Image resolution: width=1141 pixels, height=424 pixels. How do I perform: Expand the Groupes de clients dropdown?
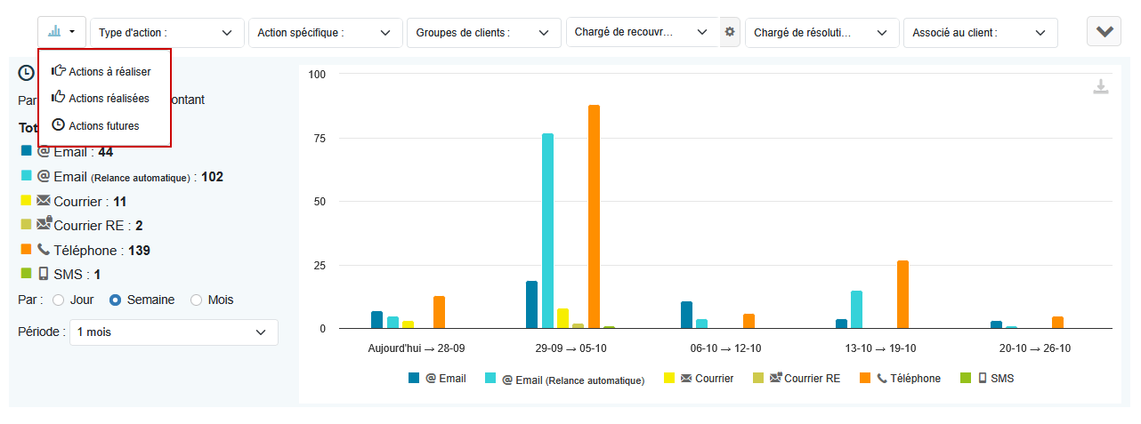tap(484, 33)
